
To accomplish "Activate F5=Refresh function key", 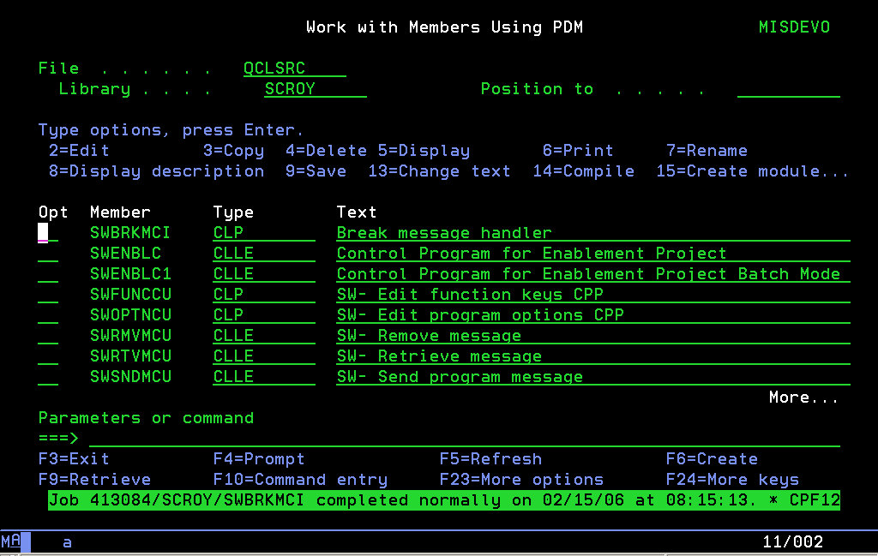I will click(x=490, y=459).
